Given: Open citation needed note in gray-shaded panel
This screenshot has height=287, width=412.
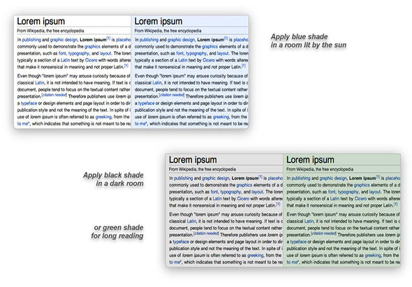Looking at the screenshot, I should (x=206, y=233).
